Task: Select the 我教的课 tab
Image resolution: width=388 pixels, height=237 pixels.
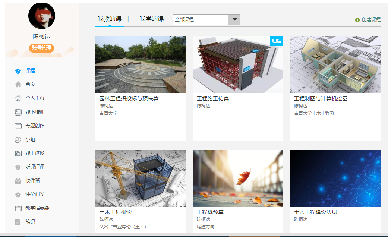Action: click(109, 19)
